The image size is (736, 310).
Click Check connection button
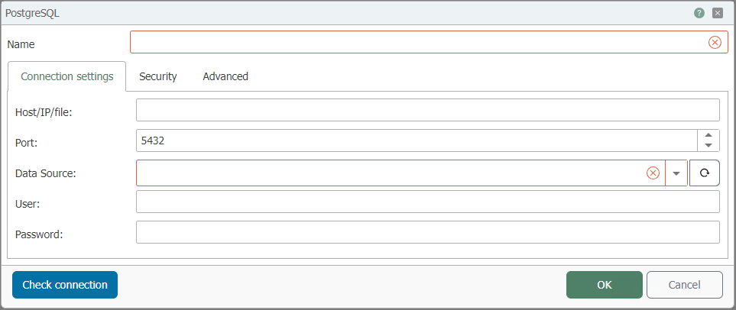[65, 285]
